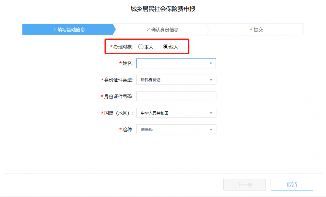
Task: Click the 身份证件号码 field label
Action: coord(119,96)
